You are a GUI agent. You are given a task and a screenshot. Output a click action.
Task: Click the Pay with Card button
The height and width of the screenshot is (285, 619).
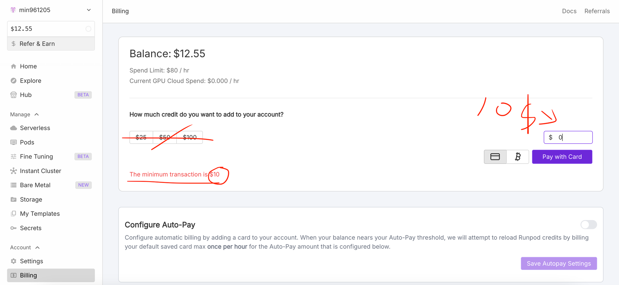562,157
